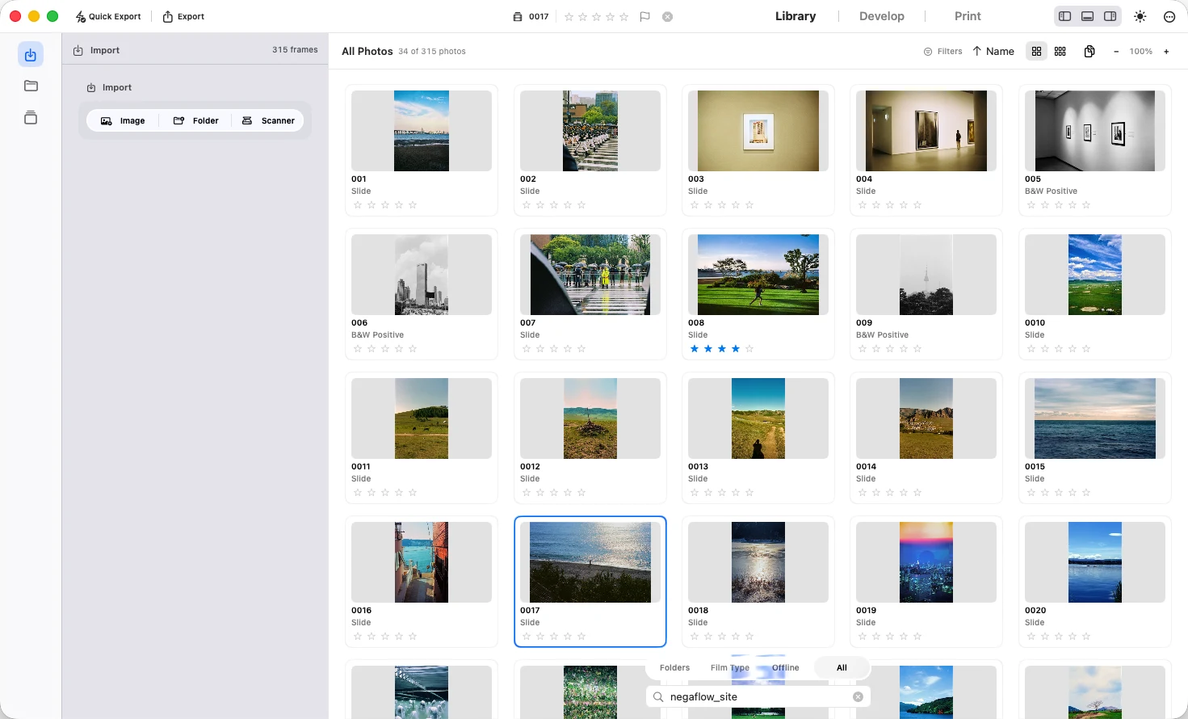
Task: Set fifth star on photo 008
Action: pos(749,349)
